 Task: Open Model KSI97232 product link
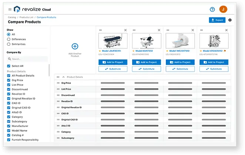pyautogui.click(x=144, y=51)
